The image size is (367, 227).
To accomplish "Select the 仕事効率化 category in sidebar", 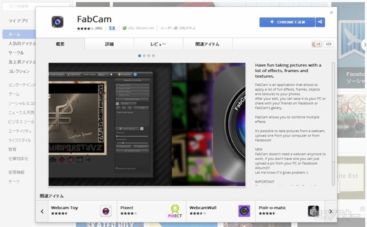I will click(18, 158).
